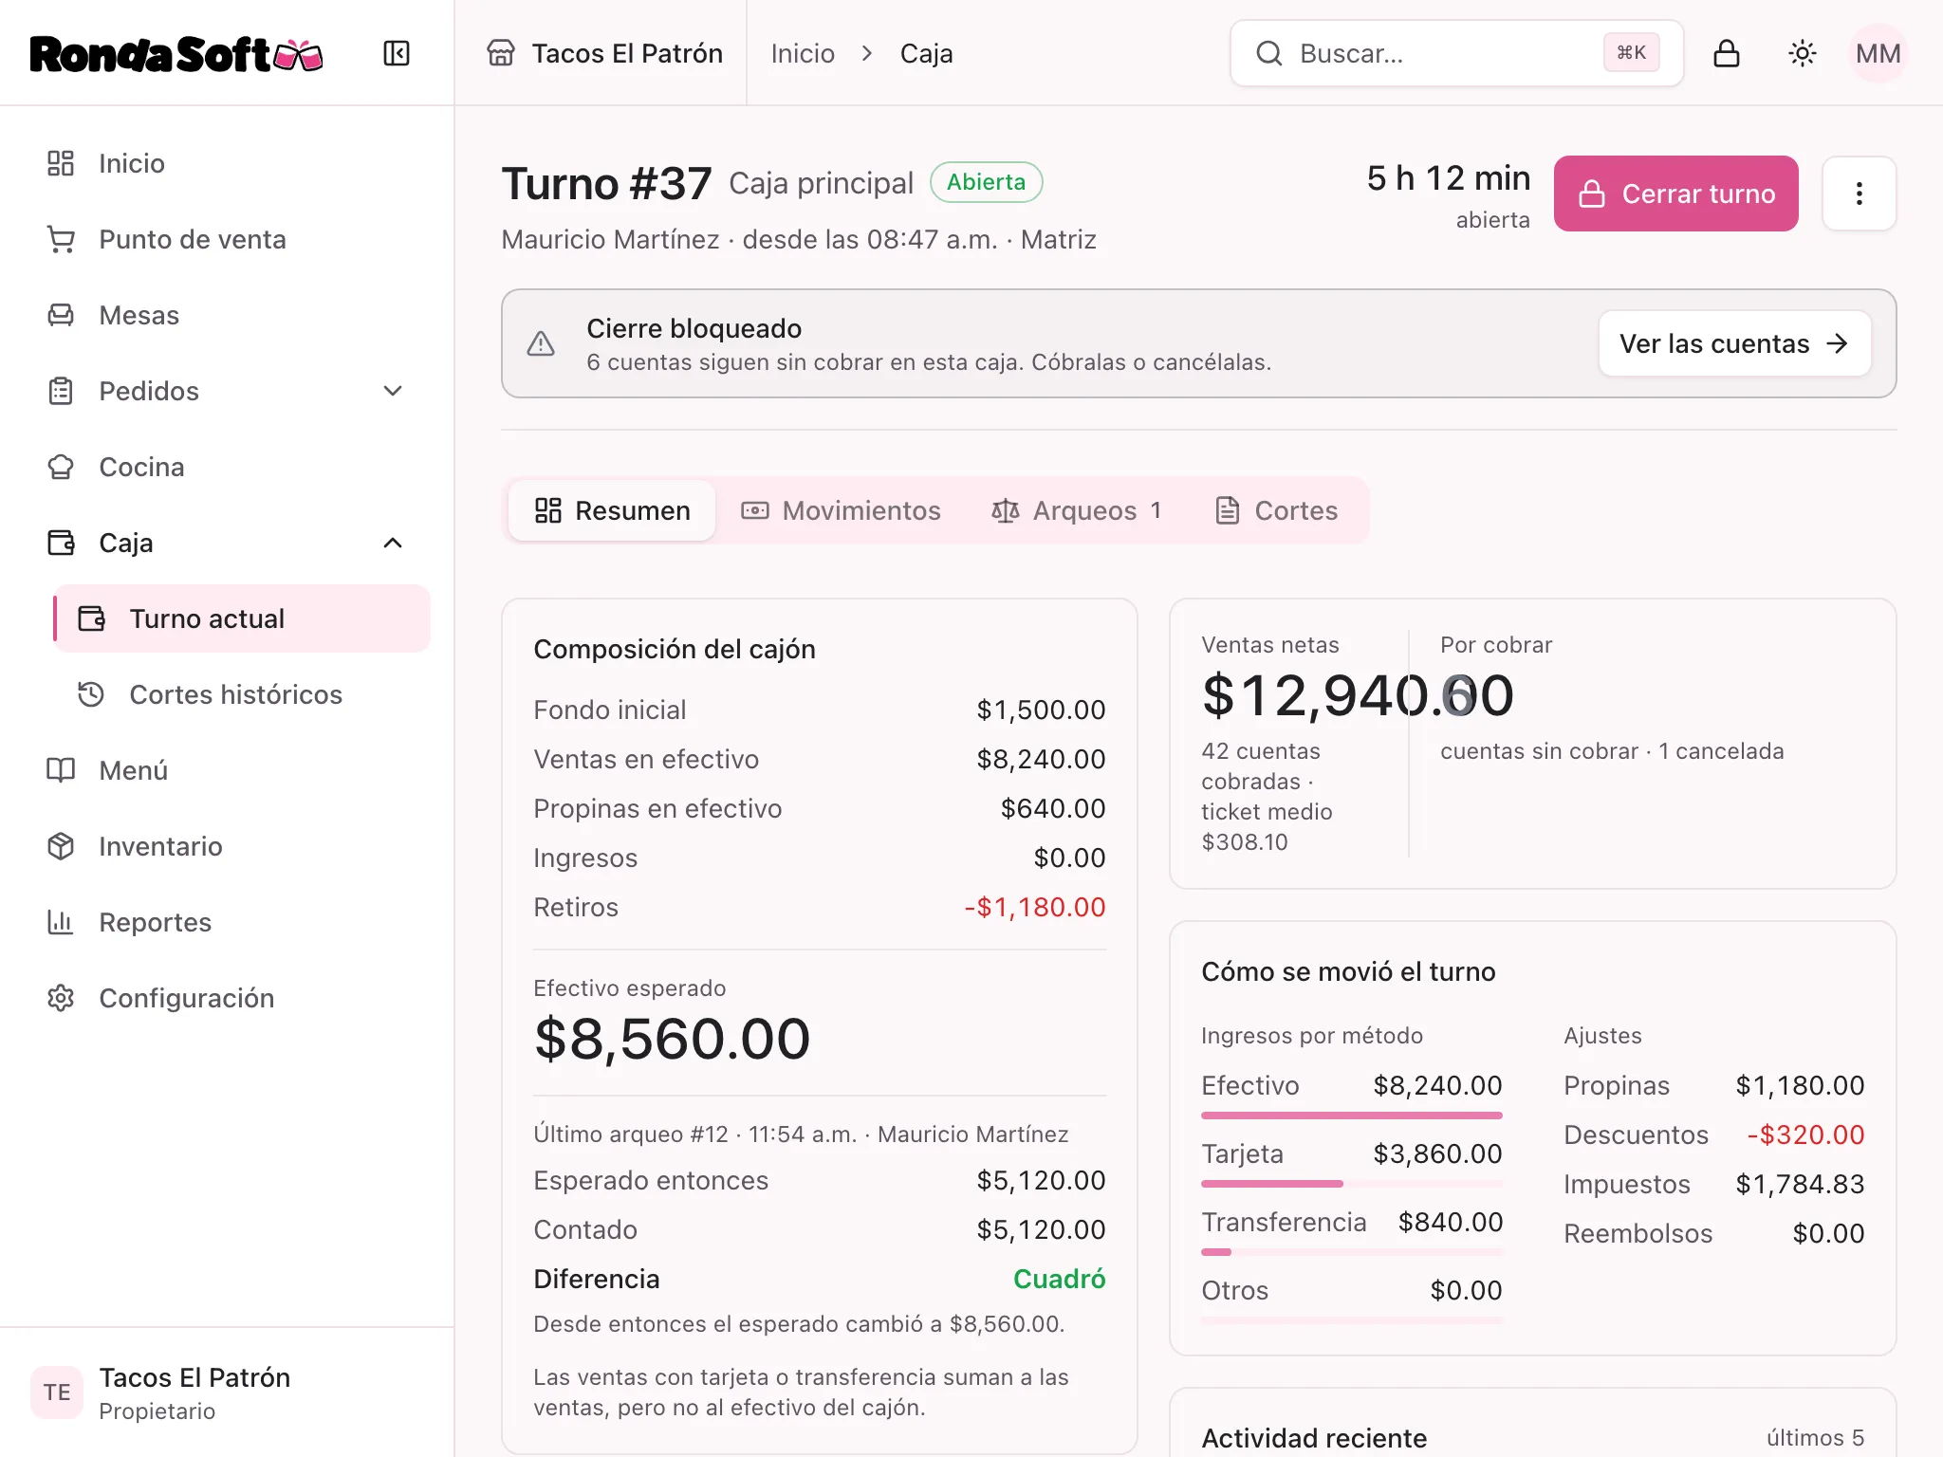
Task: Open Configuración in the sidebar
Action: [x=228, y=998]
